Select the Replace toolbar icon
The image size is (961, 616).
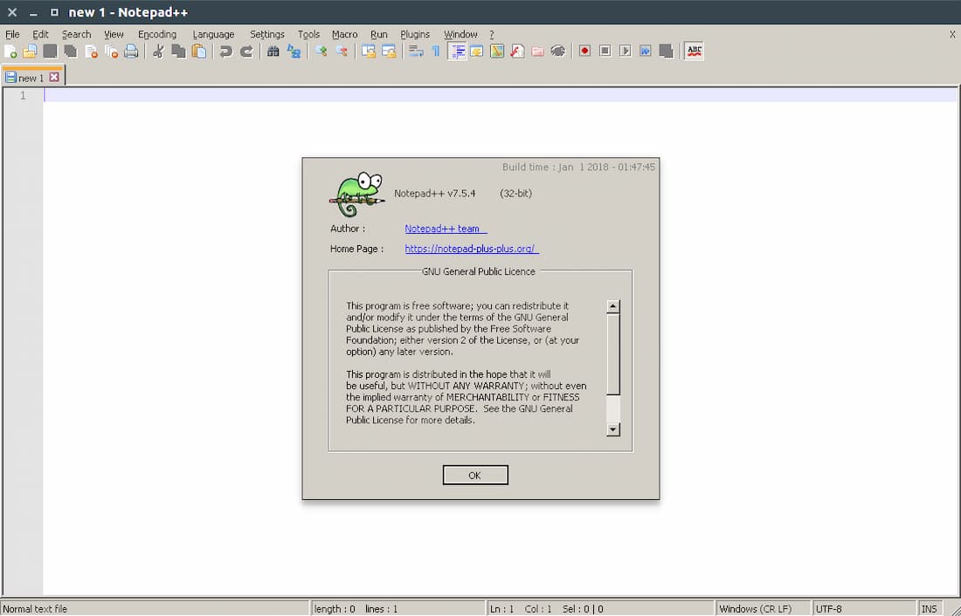[294, 51]
